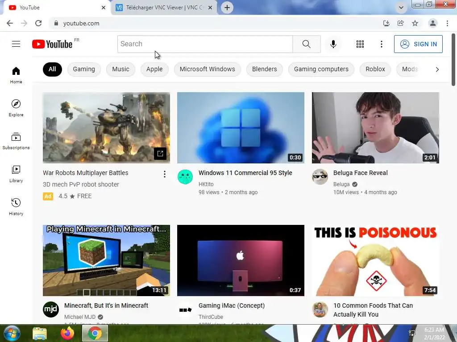
Task: Select the Music filter chip
Action: tap(120, 69)
